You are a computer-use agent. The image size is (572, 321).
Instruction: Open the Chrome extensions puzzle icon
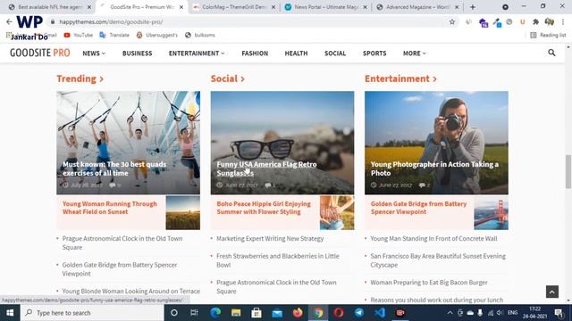tap(535, 21)
